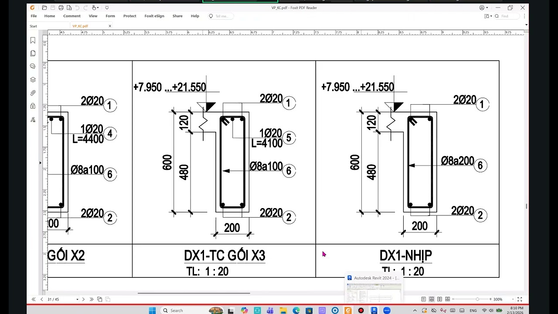Viewport: 558px width, 314px height.
Task: Click the Tell me search field
Action: tap(220, 16)
